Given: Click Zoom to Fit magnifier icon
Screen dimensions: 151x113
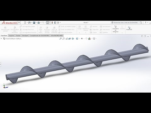Looking at the screenshot, I should click(60, 39).
